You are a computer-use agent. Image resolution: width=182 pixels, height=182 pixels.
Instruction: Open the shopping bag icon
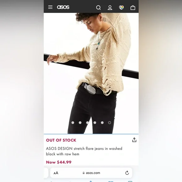pos(133,8)
